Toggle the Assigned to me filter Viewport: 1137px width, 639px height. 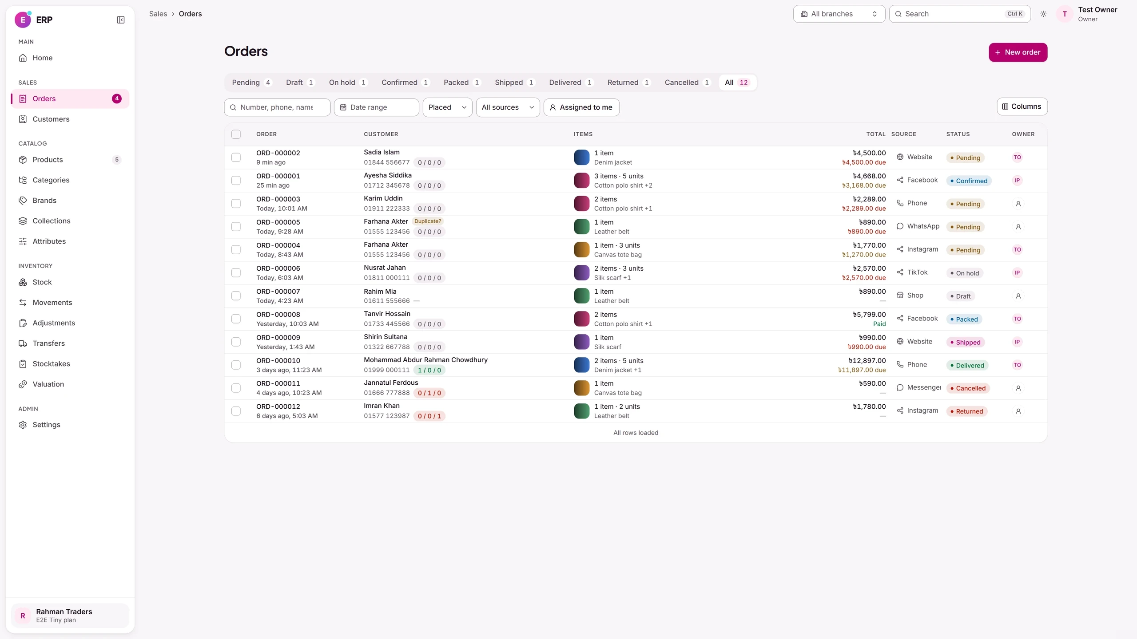pyautogui.click(x=581, y=107)
